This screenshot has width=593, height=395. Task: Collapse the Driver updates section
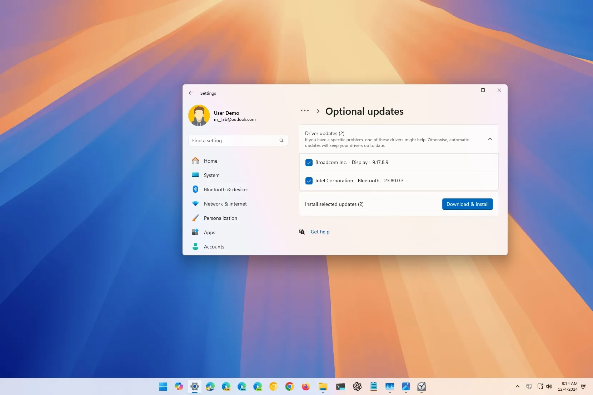click(x=490, y=139)
